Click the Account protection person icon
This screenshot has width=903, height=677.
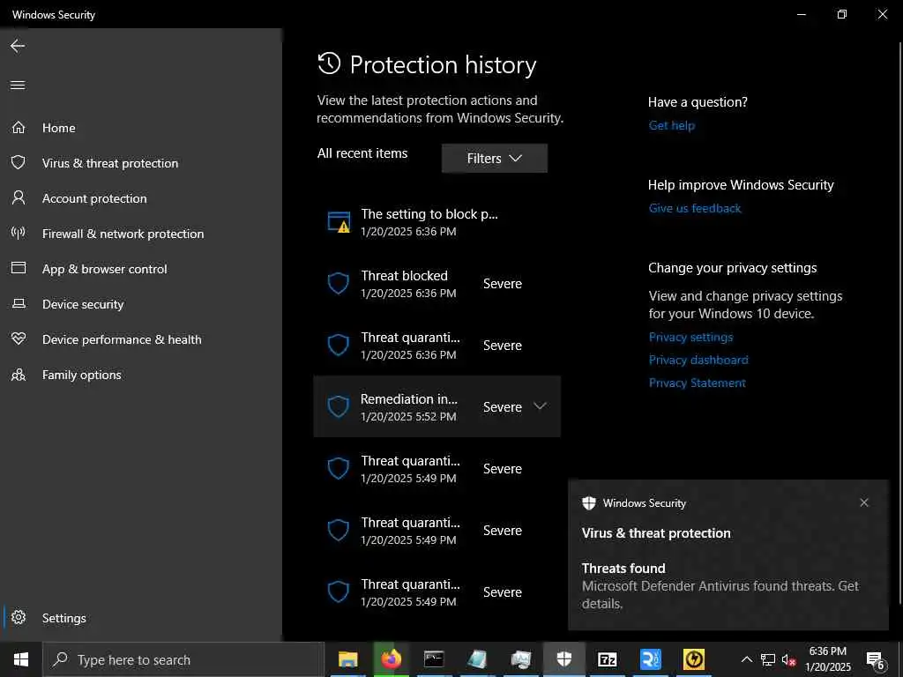tap(19, 198)
